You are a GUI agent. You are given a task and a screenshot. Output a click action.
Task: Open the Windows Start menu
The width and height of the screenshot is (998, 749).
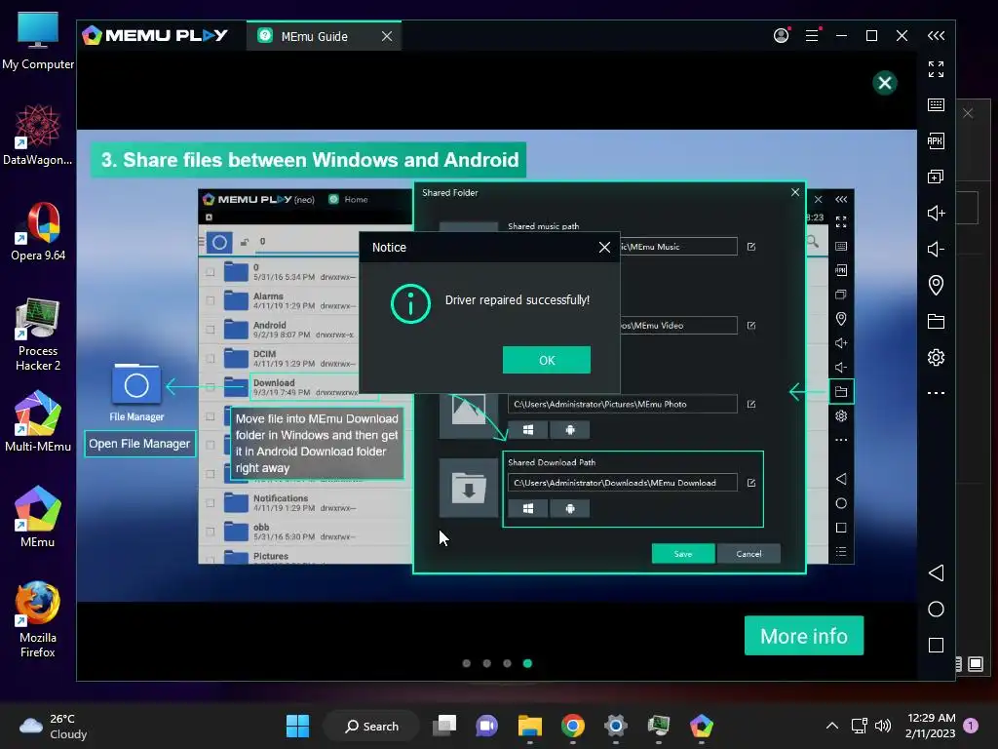297,726
